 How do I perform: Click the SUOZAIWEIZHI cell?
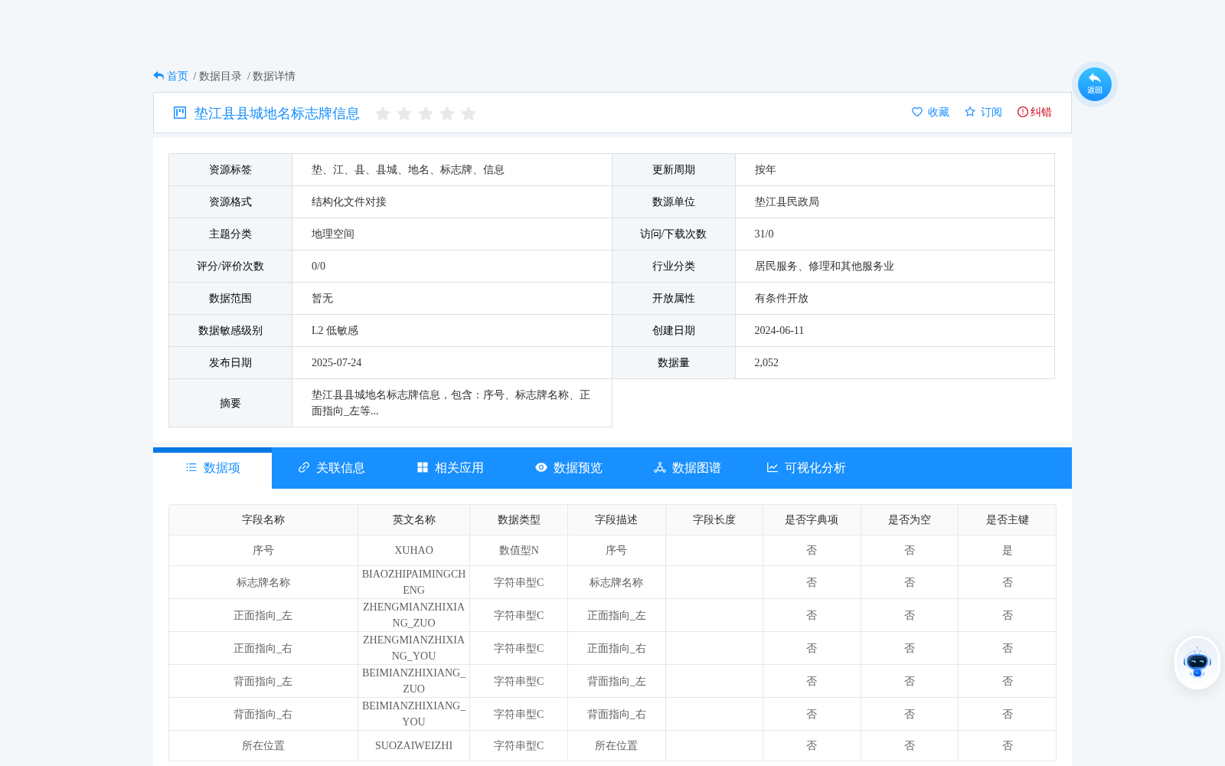pos(414,745)
